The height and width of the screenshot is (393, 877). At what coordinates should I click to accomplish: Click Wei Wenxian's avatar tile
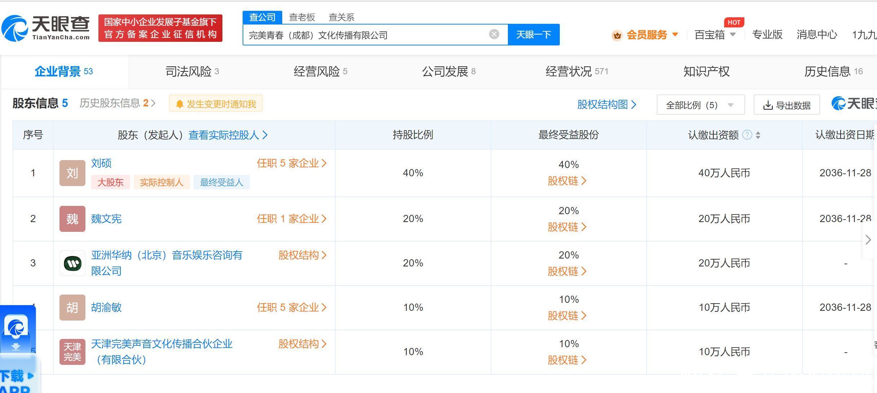(x=72, y=219)
